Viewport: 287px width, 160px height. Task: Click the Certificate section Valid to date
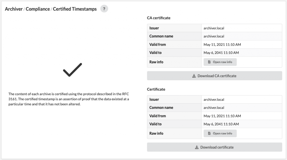(221, 124)
